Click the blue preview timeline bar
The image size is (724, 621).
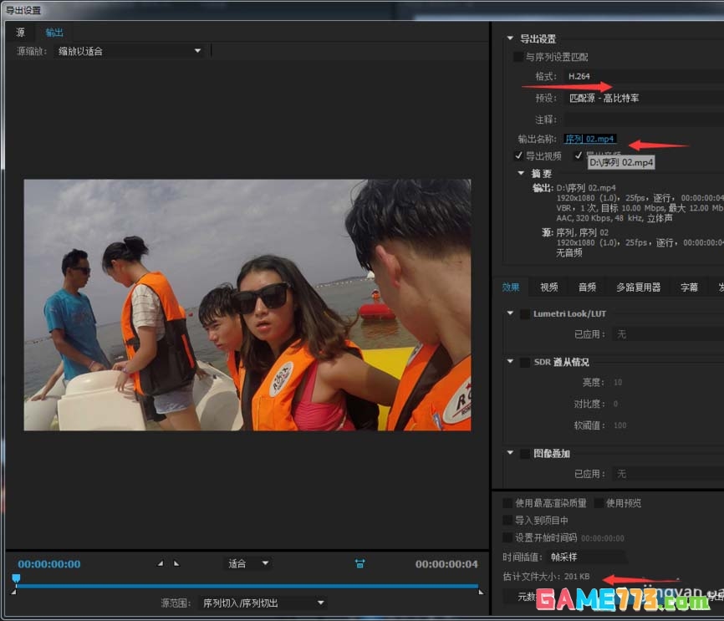(x=247, y=586)
